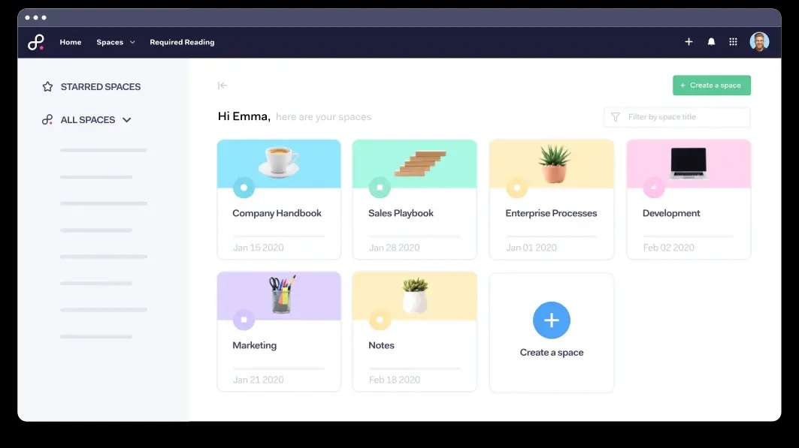Open the notifications bell
The height and width of the screenshot is (448, 799).
[x=711, y=42]
